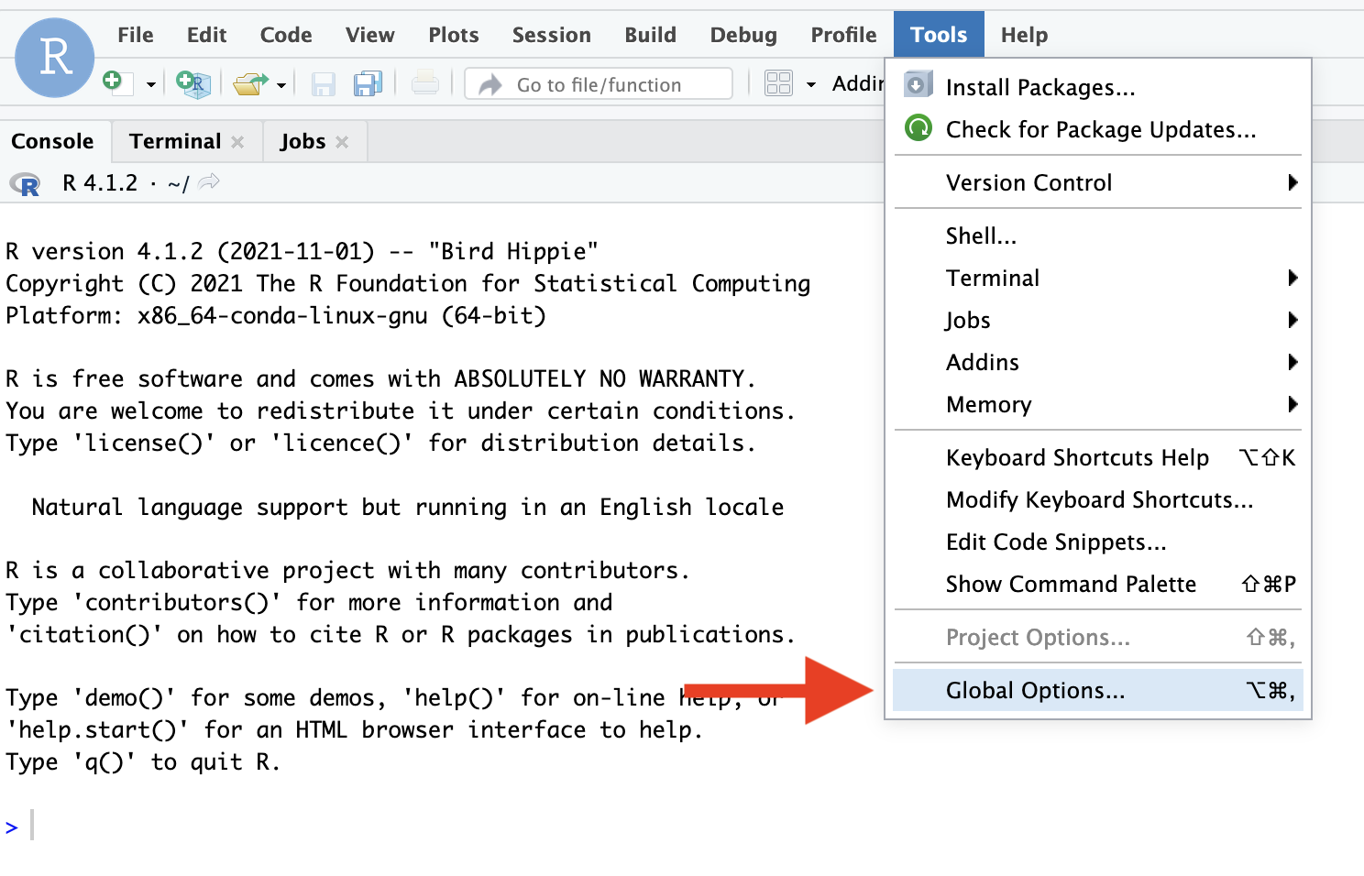1364x876 pixels.
Task: Click 'Natural language support' console text
Action: pos(407,507)
